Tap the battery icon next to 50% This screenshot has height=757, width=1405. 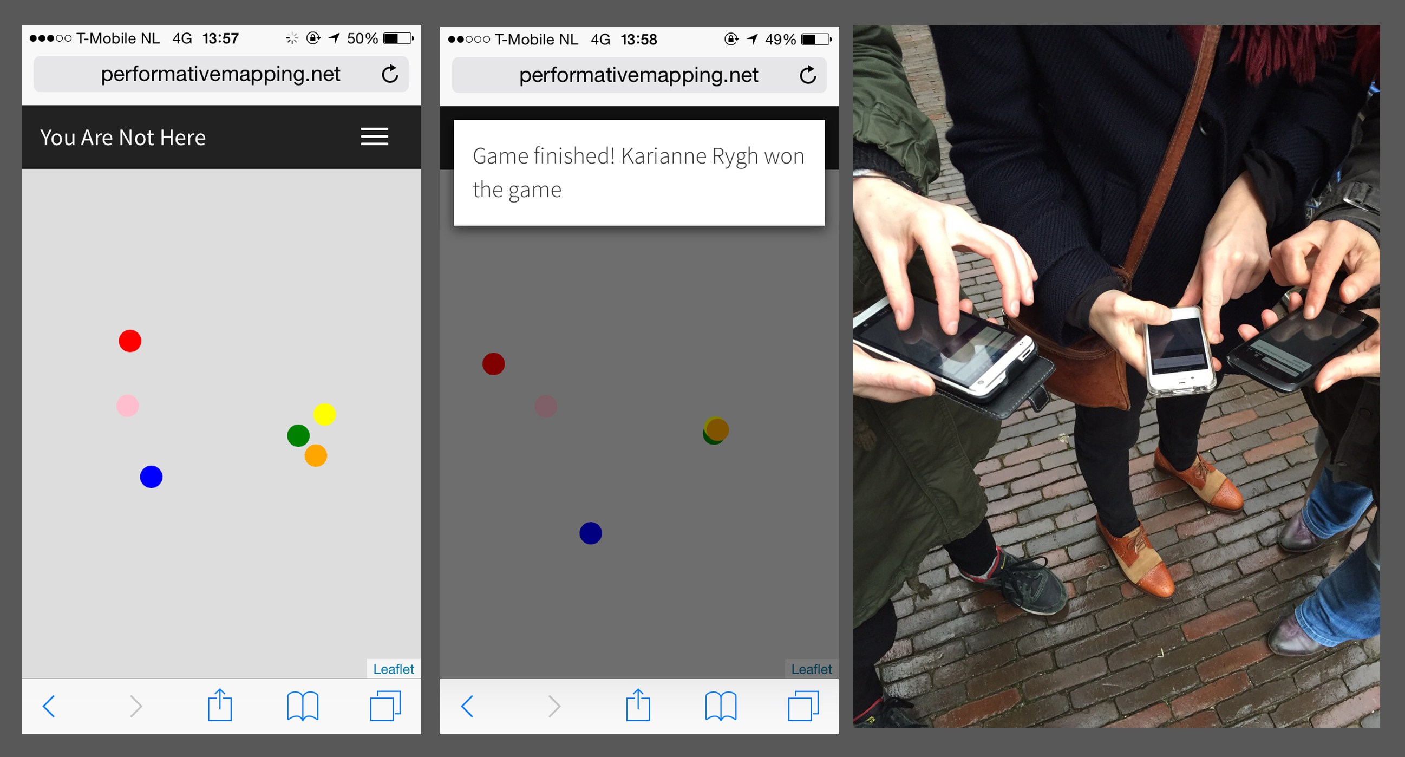point(398,38)
